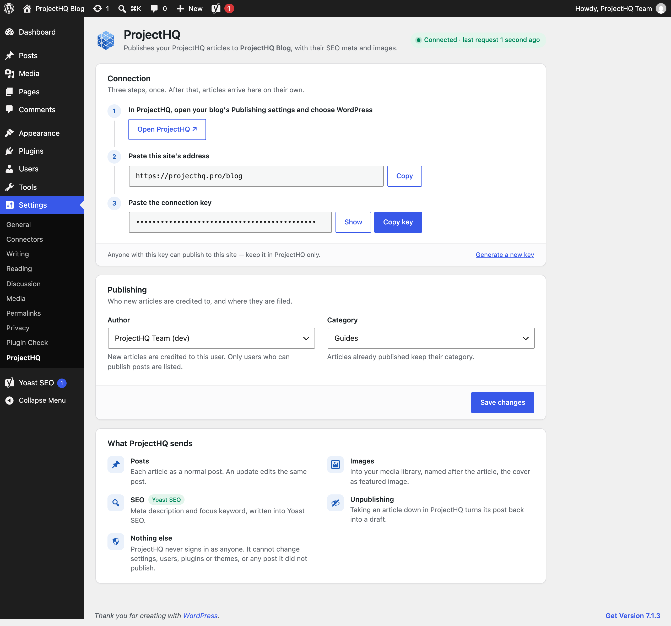Click the Yoast SEO green badge
This screenshot has width=671, height=626.
tap(166, 499)
